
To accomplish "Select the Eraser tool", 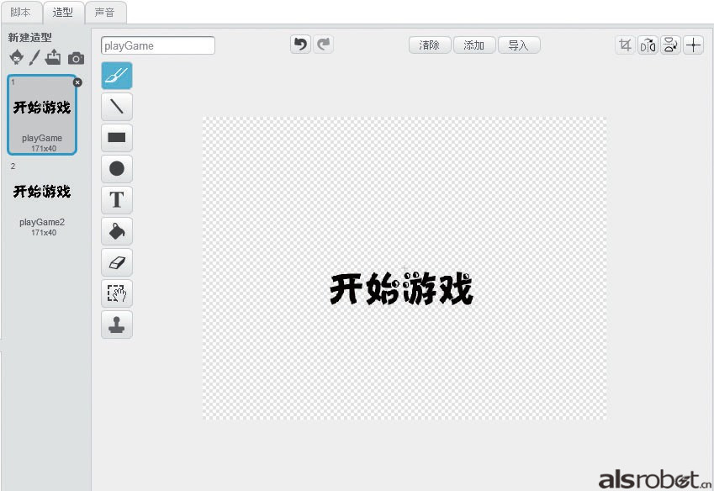I will point(117,262).
